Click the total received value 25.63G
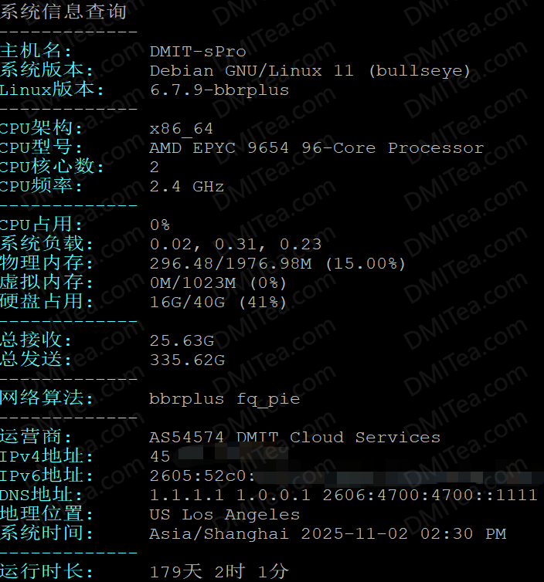544x582 pixels. pos(182,341)
